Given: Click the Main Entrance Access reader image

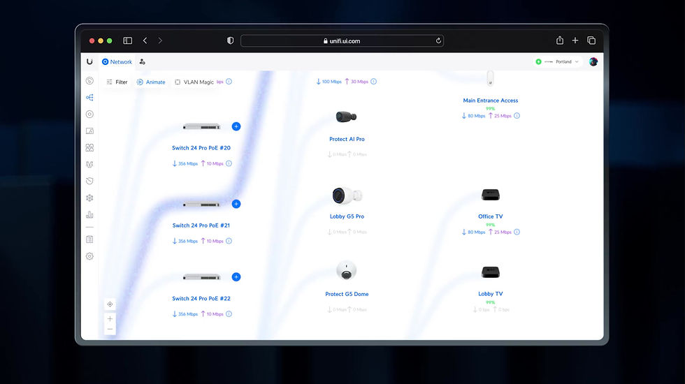Looking at the screenshot, I should coord(490,78).
